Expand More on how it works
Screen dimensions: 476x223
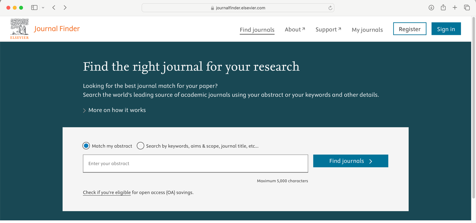point(117,110)
